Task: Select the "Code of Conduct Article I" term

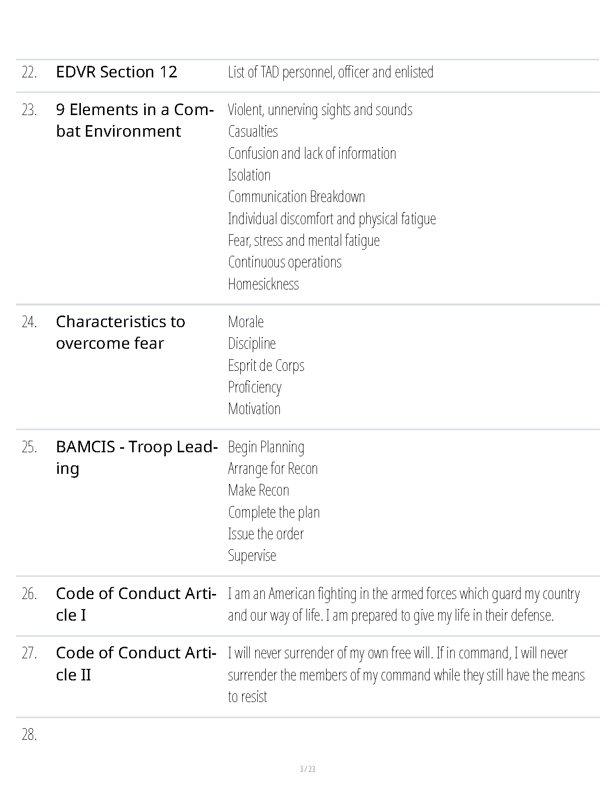Action: 136,604
